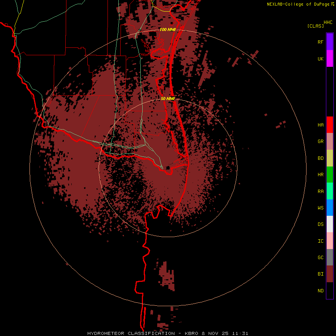Click the WS legend label
The height and width of the screenshot is (336, 336).
[320, 208]
